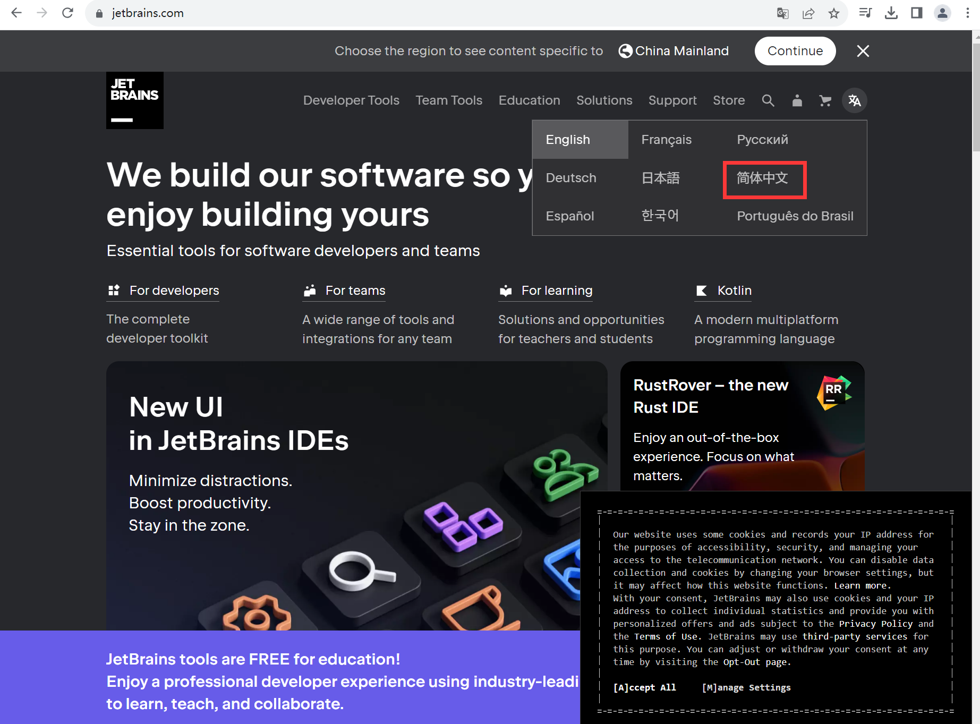980x724 pixels.
Task: Click the For developers grid icon
Action: 114,291
